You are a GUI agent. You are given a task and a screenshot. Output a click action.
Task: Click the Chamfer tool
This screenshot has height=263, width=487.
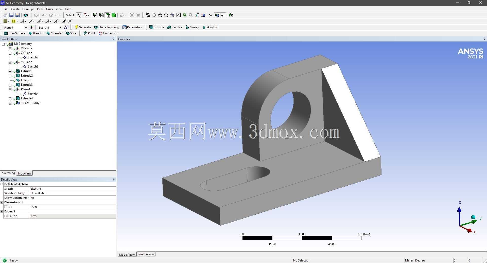pyautogui.click(x=55, y=33)
